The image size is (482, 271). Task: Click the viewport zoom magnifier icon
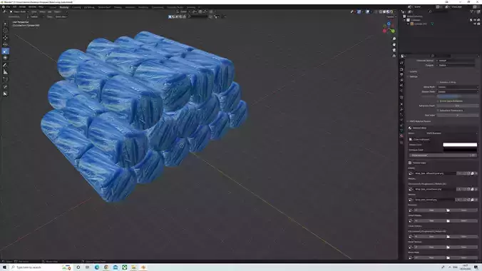point(394,39)
